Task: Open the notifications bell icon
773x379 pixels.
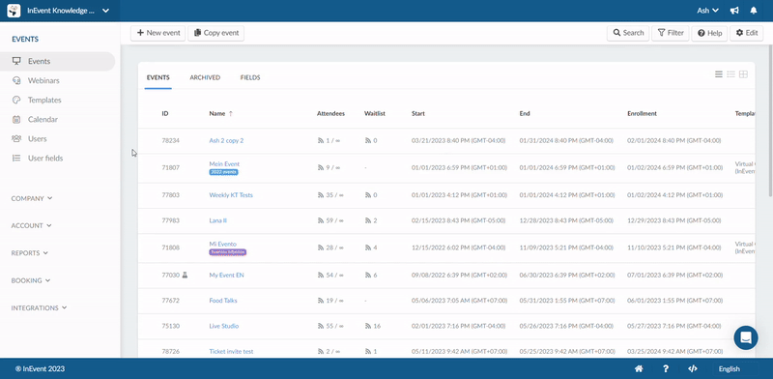Action: point(754,11)
